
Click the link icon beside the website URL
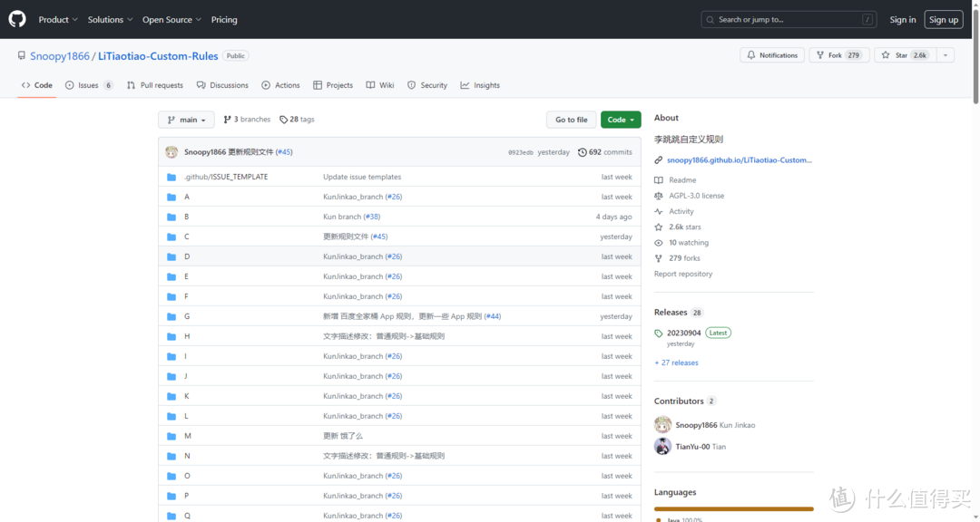658,160
